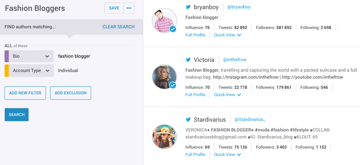Expand Quick View for Stardivarius
The height and width of the screenshot is (165, 360).
point(227,154)
